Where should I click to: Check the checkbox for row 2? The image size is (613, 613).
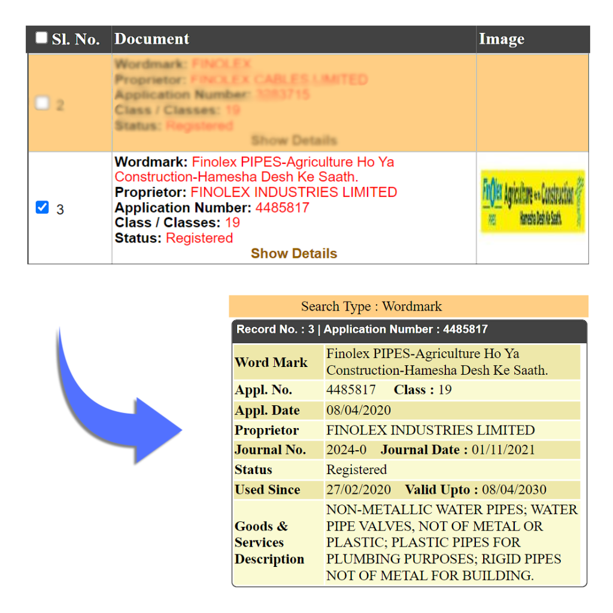(42, 104)
